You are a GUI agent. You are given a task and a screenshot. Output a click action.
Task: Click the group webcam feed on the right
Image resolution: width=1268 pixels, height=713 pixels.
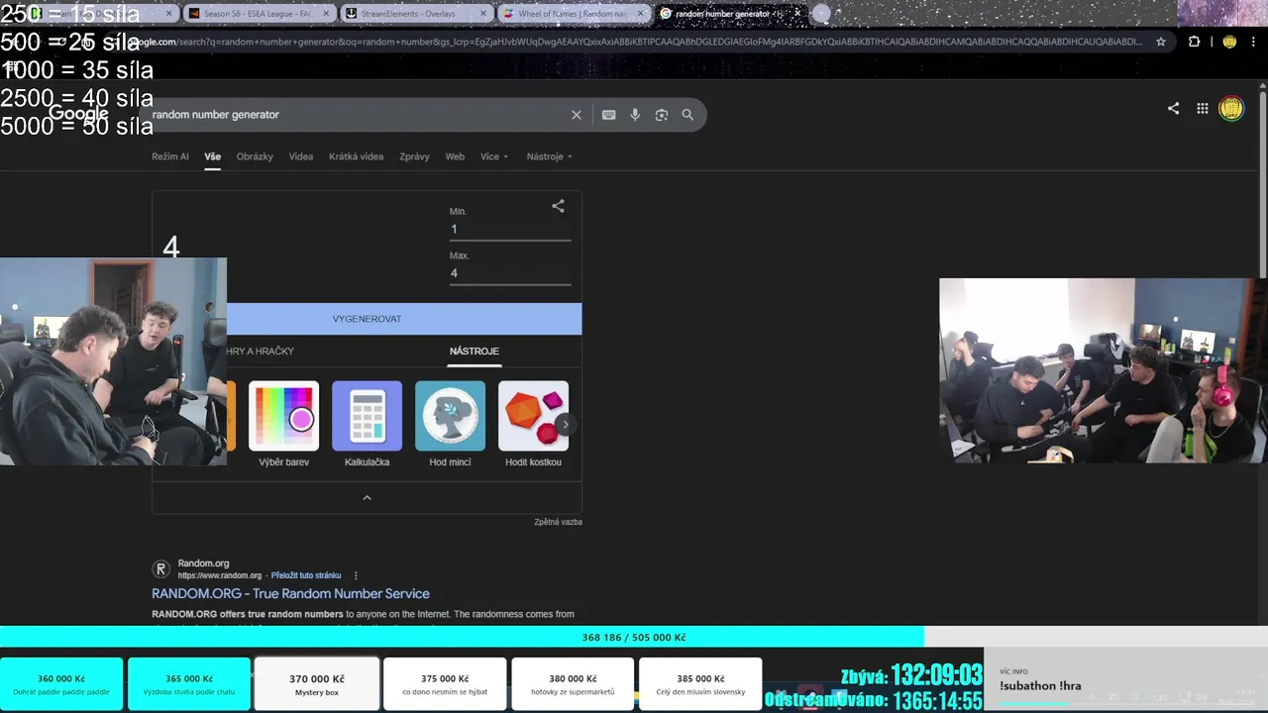[x=1104, y=370]
